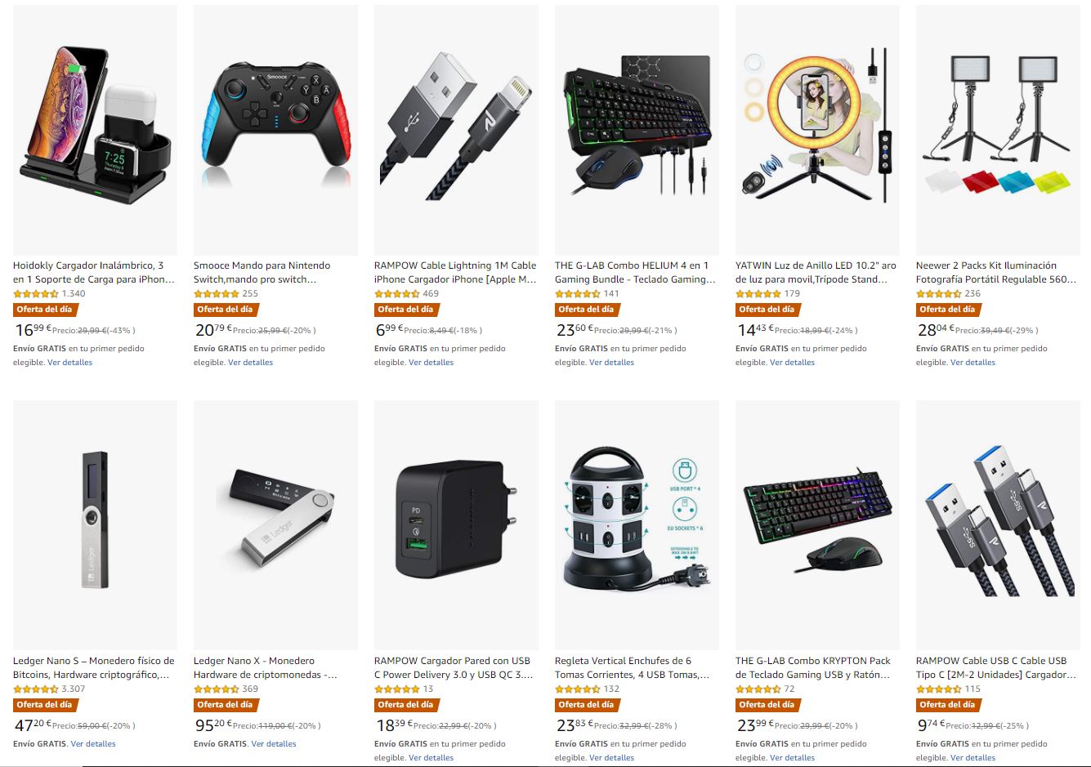The height and width of the screenshot is (767, 1091).
Task: Click the RAMPOW wall charger product image
Action: [x=456, y=525]
